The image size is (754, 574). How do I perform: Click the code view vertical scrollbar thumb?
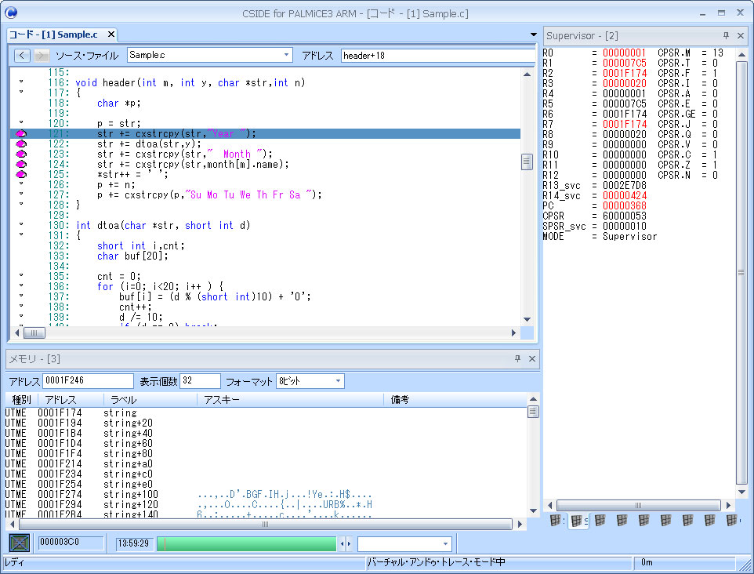527,162
